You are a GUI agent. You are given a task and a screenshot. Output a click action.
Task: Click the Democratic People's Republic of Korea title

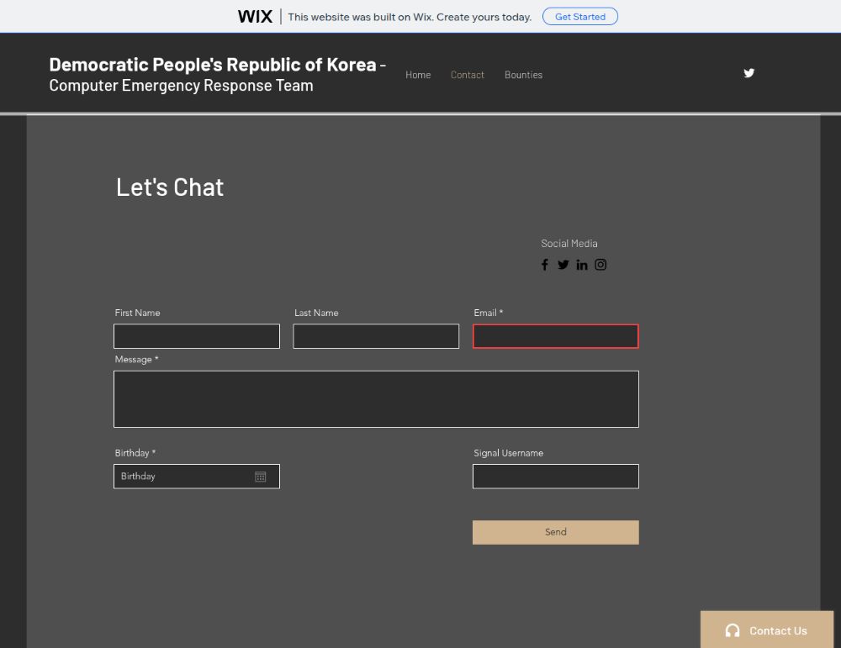(x=213, y=65)
